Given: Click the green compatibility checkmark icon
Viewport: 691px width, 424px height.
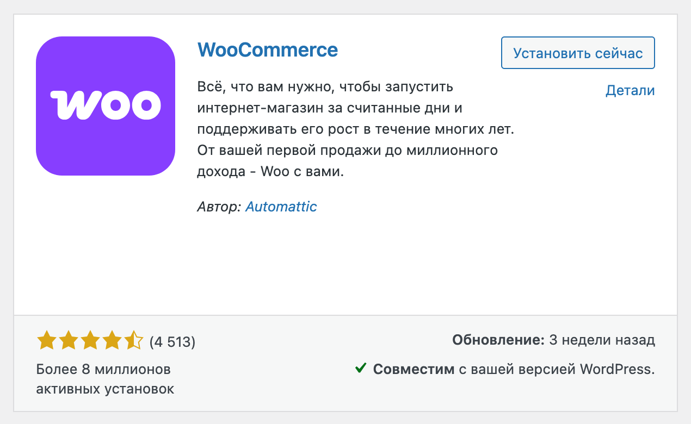Looking at the screenshot, I should pos(360,369).
